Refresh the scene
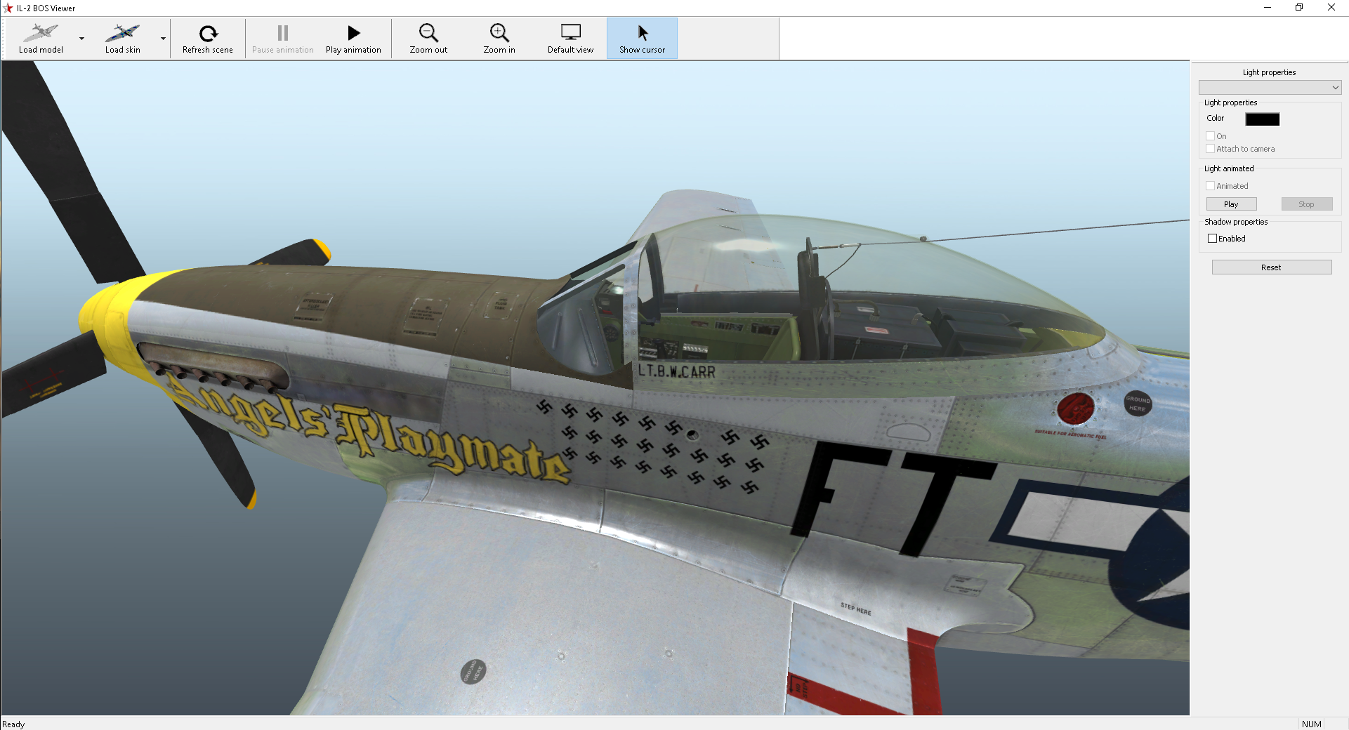Screen dimensions: 1349x730 [x=208, y=38]
